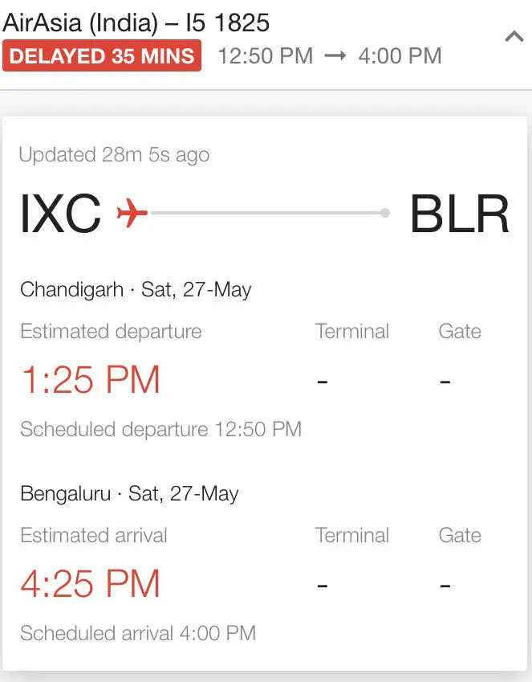The image size is (532, 682).
Task: Click the 1:25 PM estimated departure time
Action: click(x=90, y=379)
